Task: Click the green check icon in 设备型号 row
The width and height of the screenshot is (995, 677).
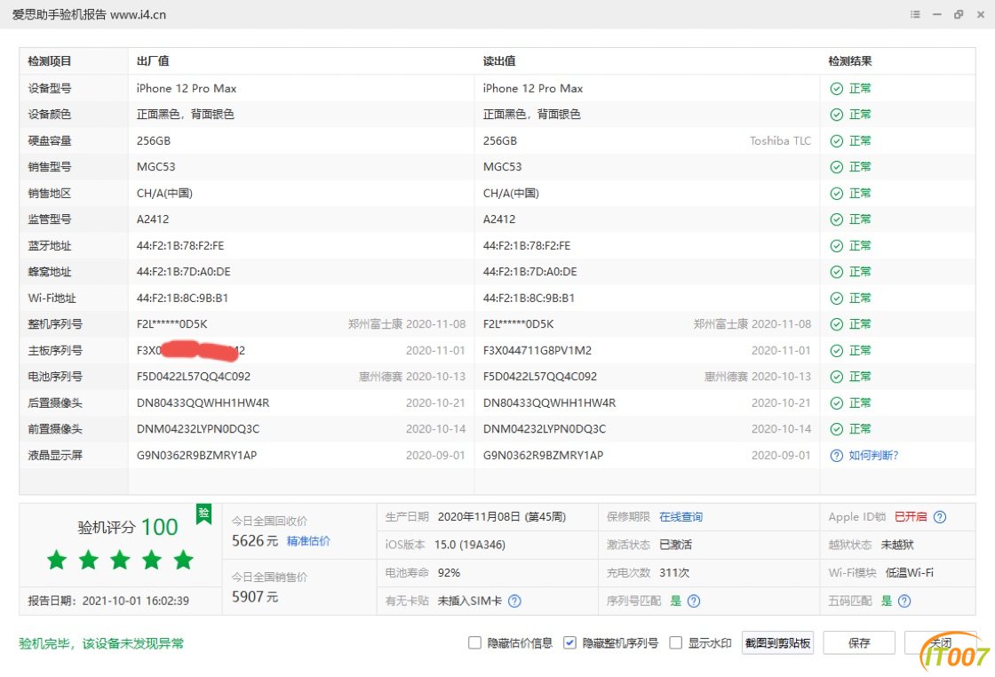Action: (x=836, y=89)
